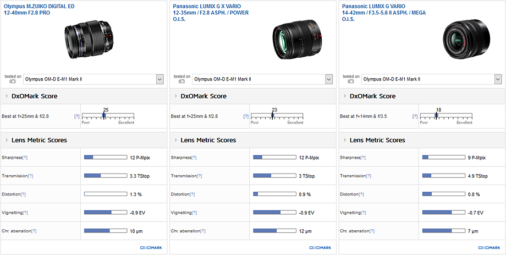Open Transmission [?] help in the Olympus 12-40mm panel
Screen dimensions: 506x255
pos(30,176)
